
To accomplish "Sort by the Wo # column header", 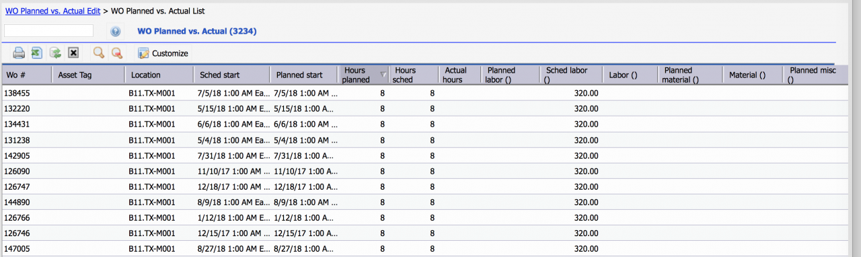I will coord(26,75).
